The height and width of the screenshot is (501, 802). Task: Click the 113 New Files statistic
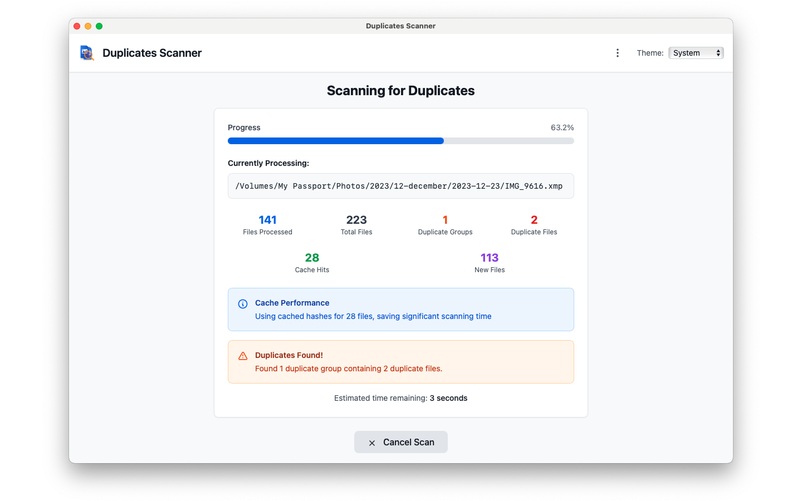pos(490,263)
